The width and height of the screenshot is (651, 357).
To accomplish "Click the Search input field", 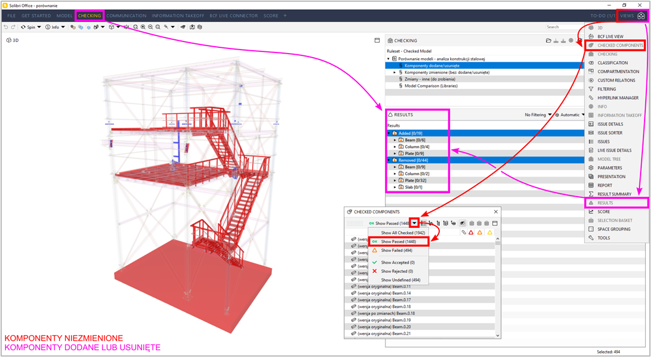I will pos(564,27).
